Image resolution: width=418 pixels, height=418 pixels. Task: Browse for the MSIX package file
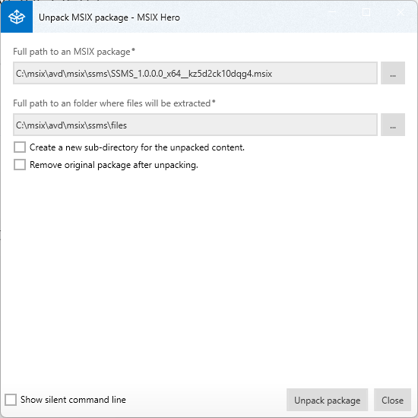click(393, 73)
